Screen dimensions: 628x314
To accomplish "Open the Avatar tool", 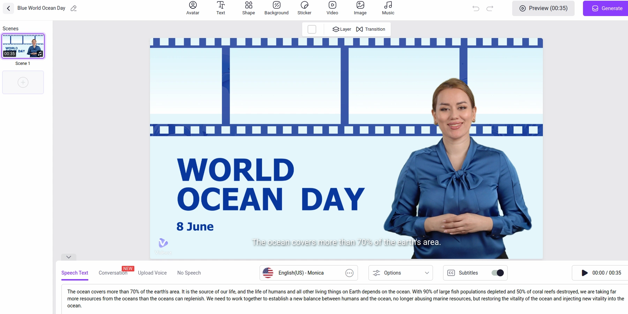I will click(x=193, y=8).
